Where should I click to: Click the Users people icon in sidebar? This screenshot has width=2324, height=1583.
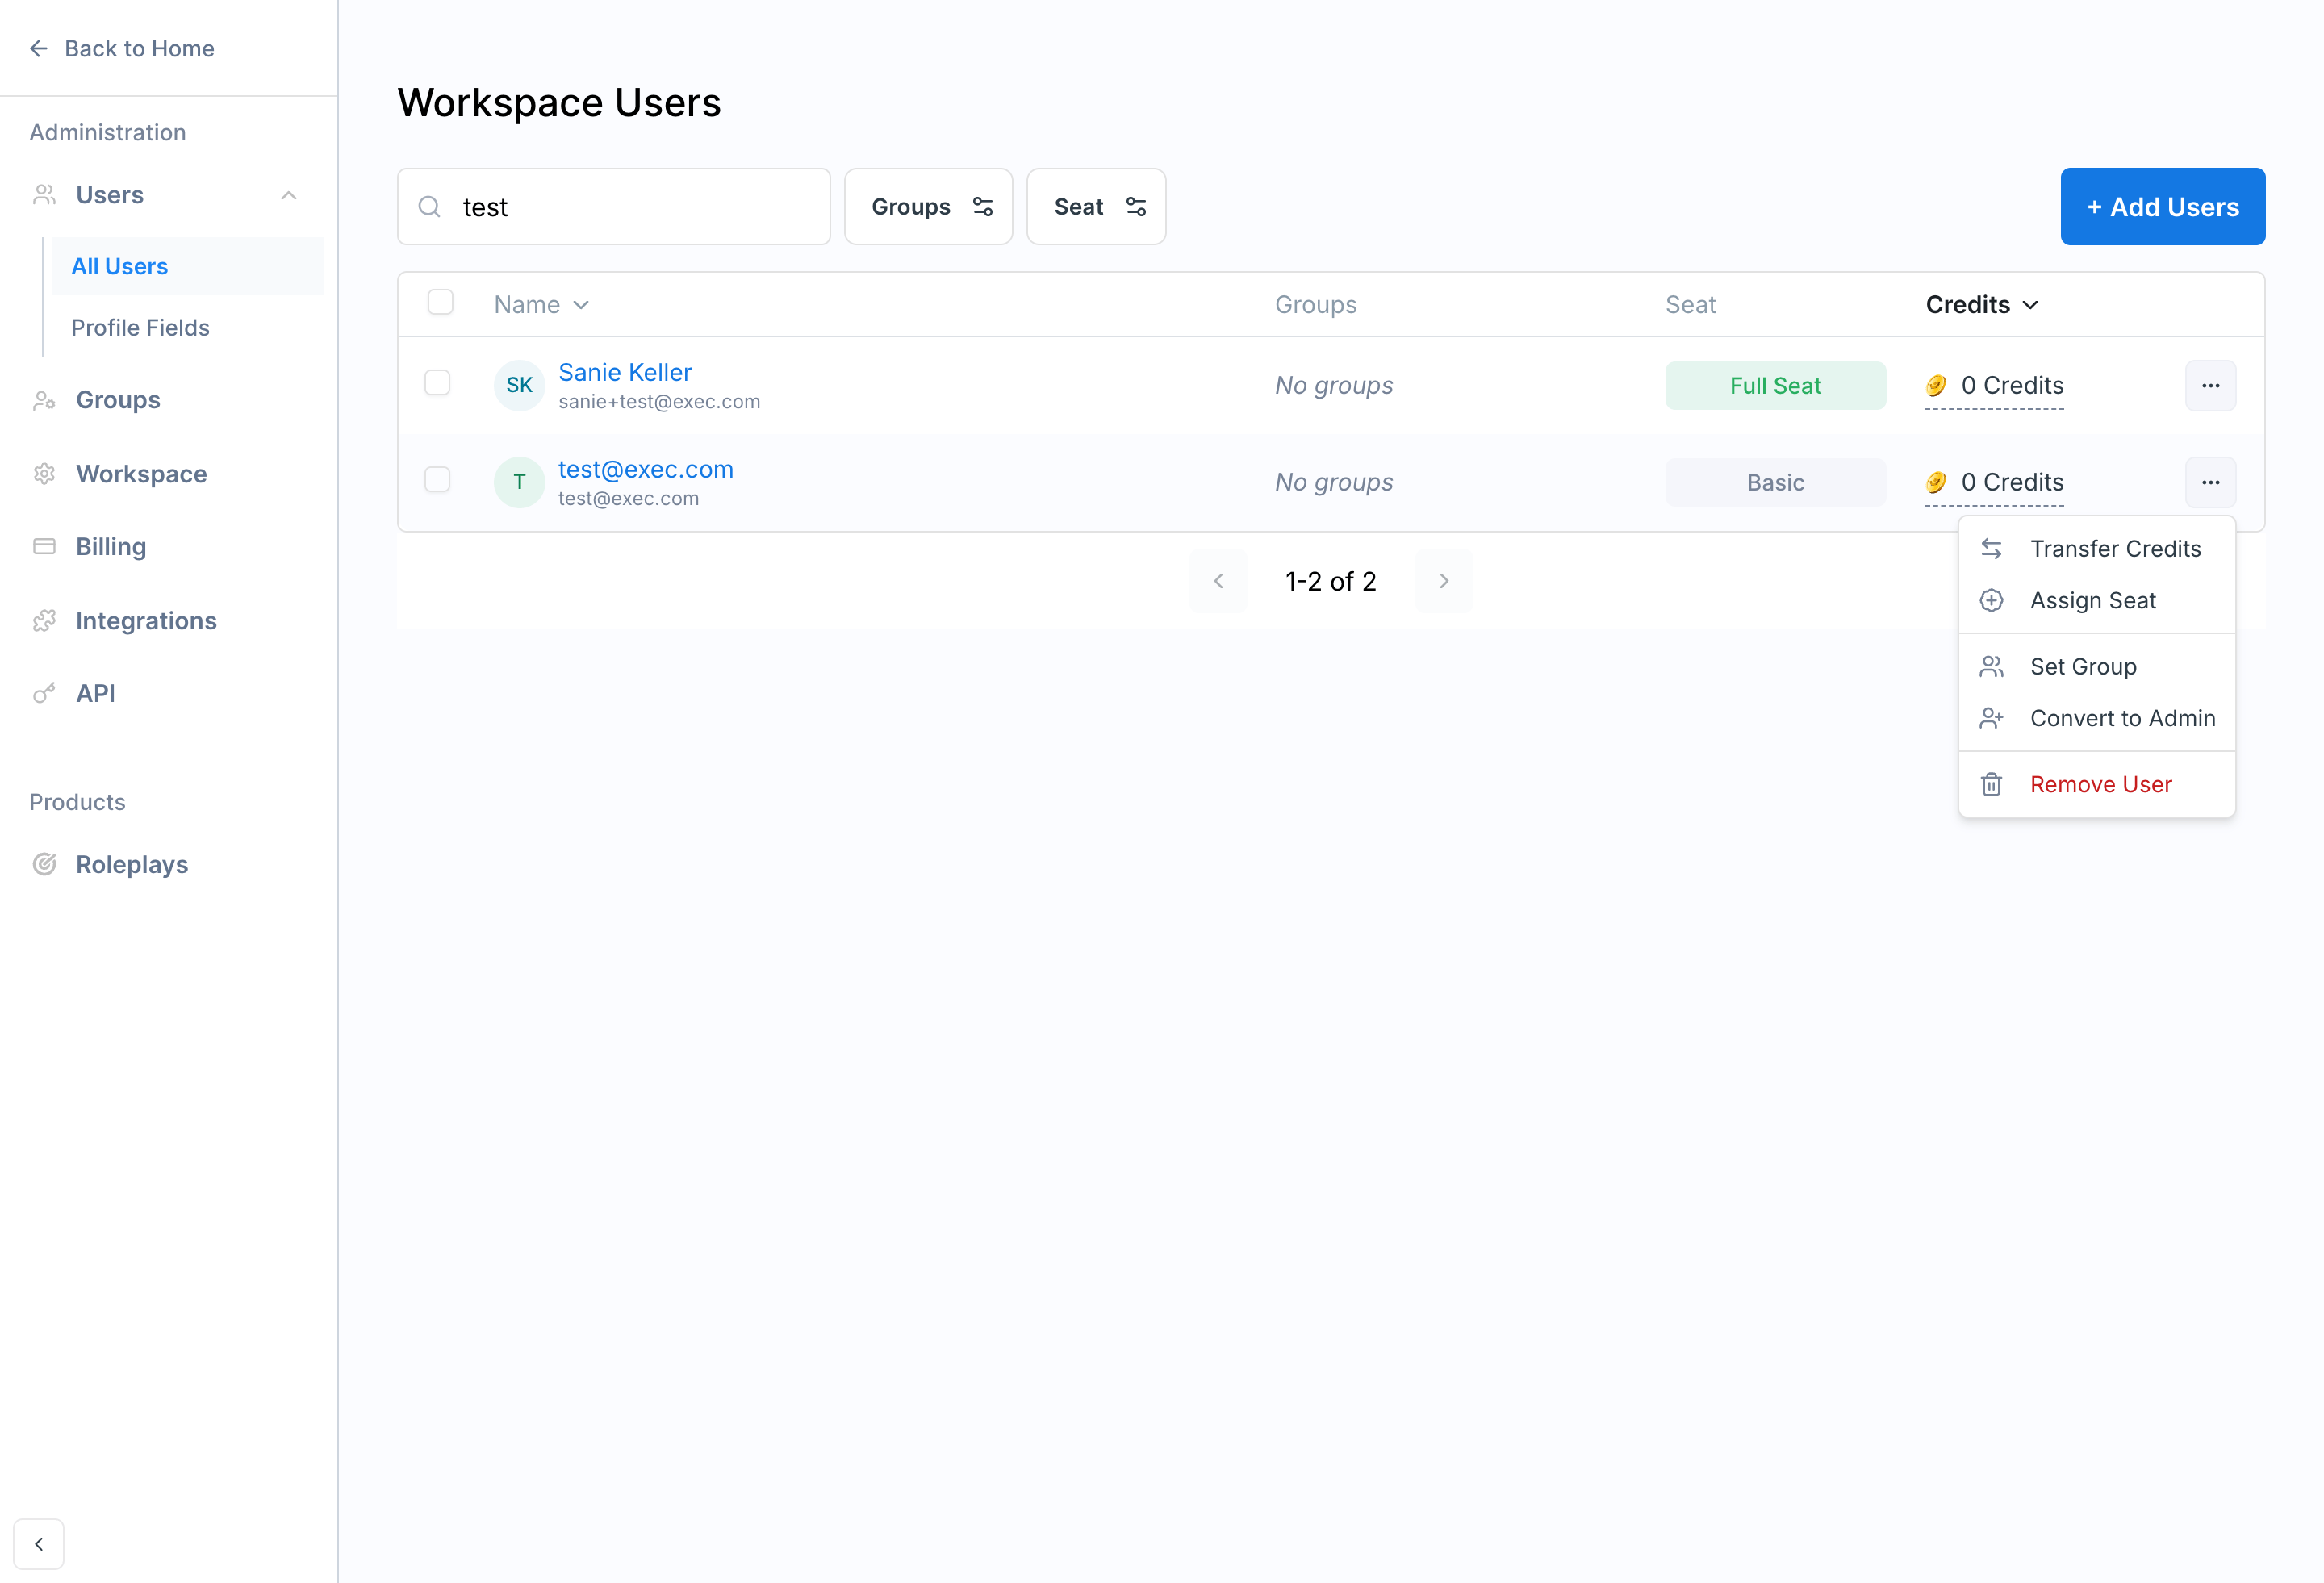(44, 194)
